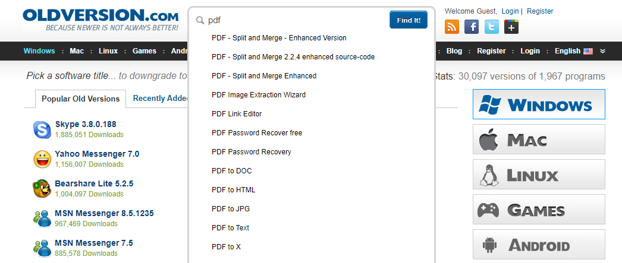
Task: Open the Skype 3.8.0.188 icon
Action: click(x=42, y=129)
